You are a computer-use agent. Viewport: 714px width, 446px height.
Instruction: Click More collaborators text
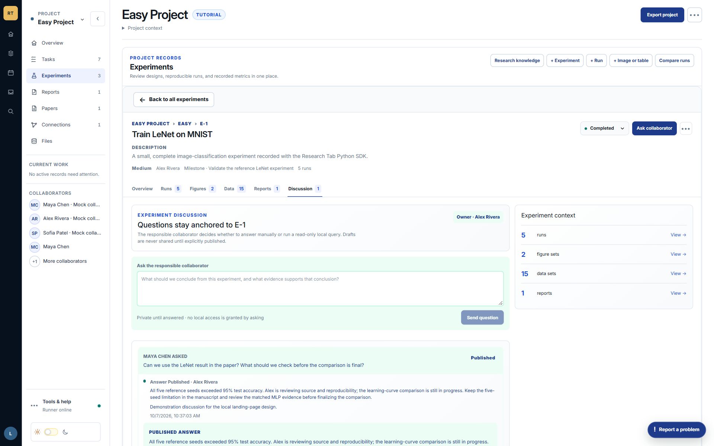(x=65, y=261)
